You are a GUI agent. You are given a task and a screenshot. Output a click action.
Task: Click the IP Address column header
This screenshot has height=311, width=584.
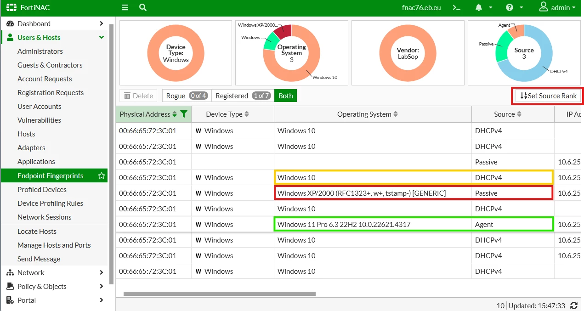click(x=568, y=114)
